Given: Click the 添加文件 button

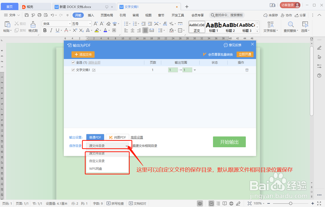Looking at the screenshot, I should (x=83, y=54).
